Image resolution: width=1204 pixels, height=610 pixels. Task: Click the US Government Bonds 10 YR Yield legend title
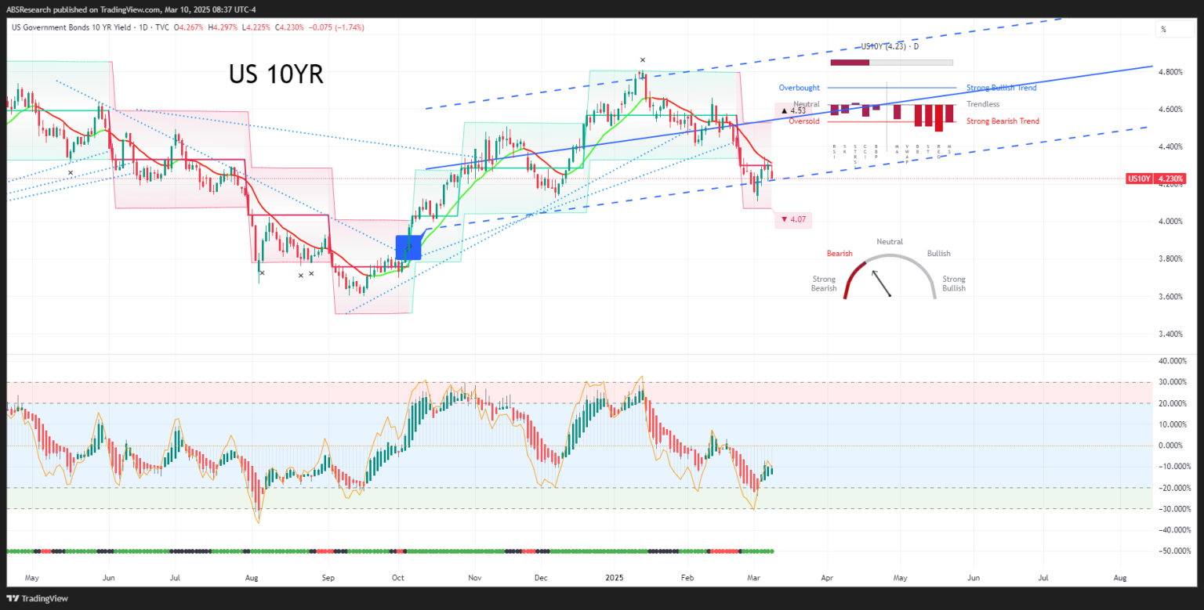click(78, 27)
